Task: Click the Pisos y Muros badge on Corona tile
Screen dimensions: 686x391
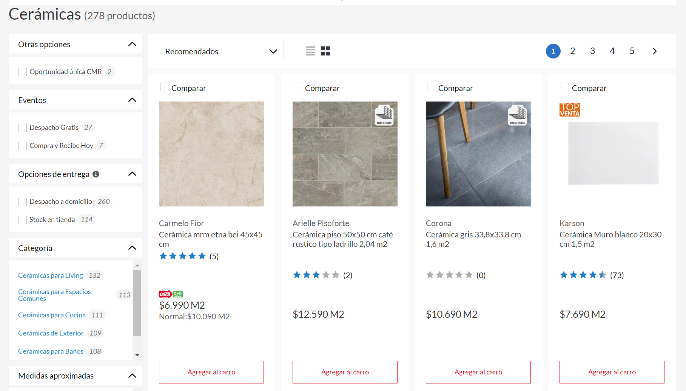Action: click(x=517, y=115)
